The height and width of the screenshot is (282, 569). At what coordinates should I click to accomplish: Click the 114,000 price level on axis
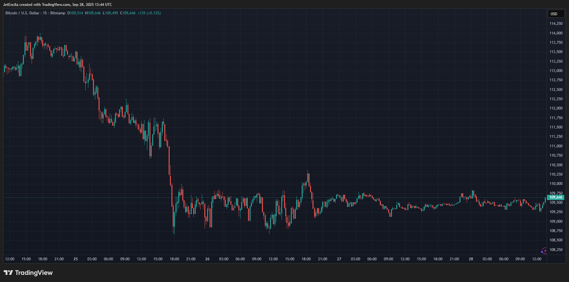[556, 33]
